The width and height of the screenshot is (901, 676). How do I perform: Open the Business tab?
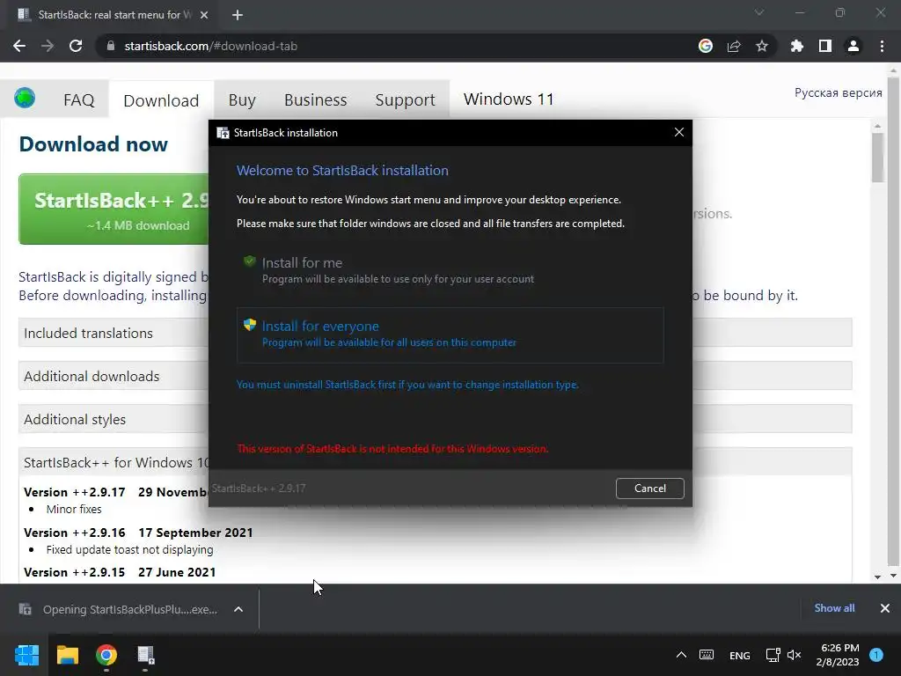coord(316,100)
